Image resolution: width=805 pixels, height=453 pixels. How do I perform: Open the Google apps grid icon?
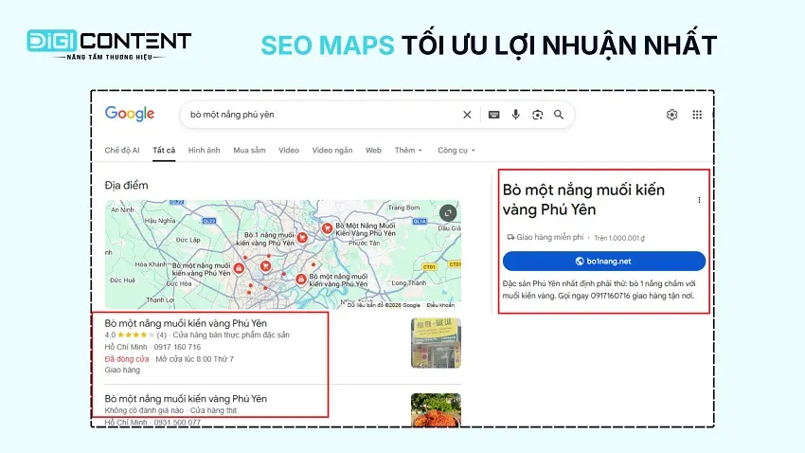click(697, 115)
